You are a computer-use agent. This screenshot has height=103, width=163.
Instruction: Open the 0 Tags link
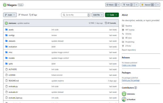click(x=33, y=15)
